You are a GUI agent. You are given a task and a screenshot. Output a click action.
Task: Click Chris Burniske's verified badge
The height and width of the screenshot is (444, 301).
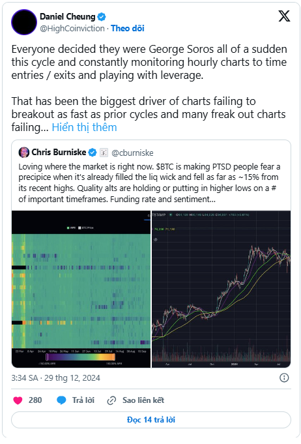pos(93,153)
